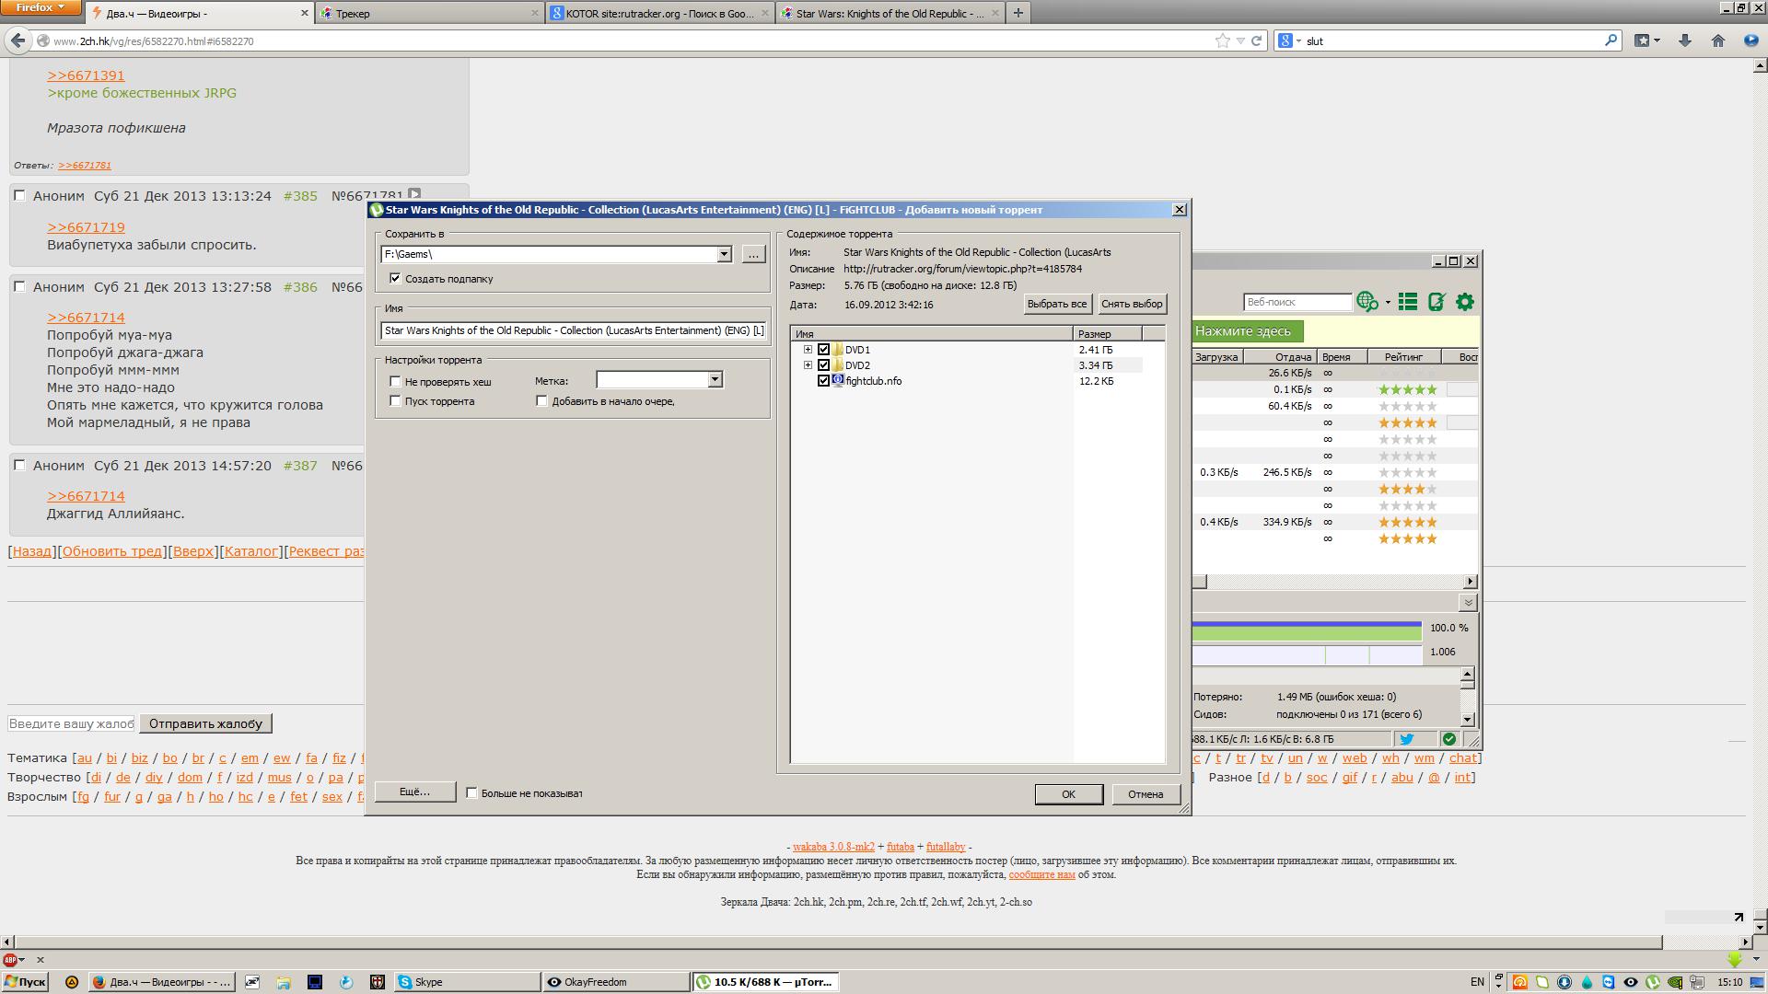Expand the DVD2 folder tree node

point(808,365)
